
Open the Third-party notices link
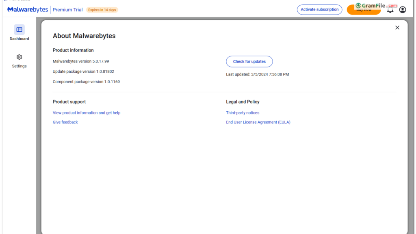tap(243, 113)
